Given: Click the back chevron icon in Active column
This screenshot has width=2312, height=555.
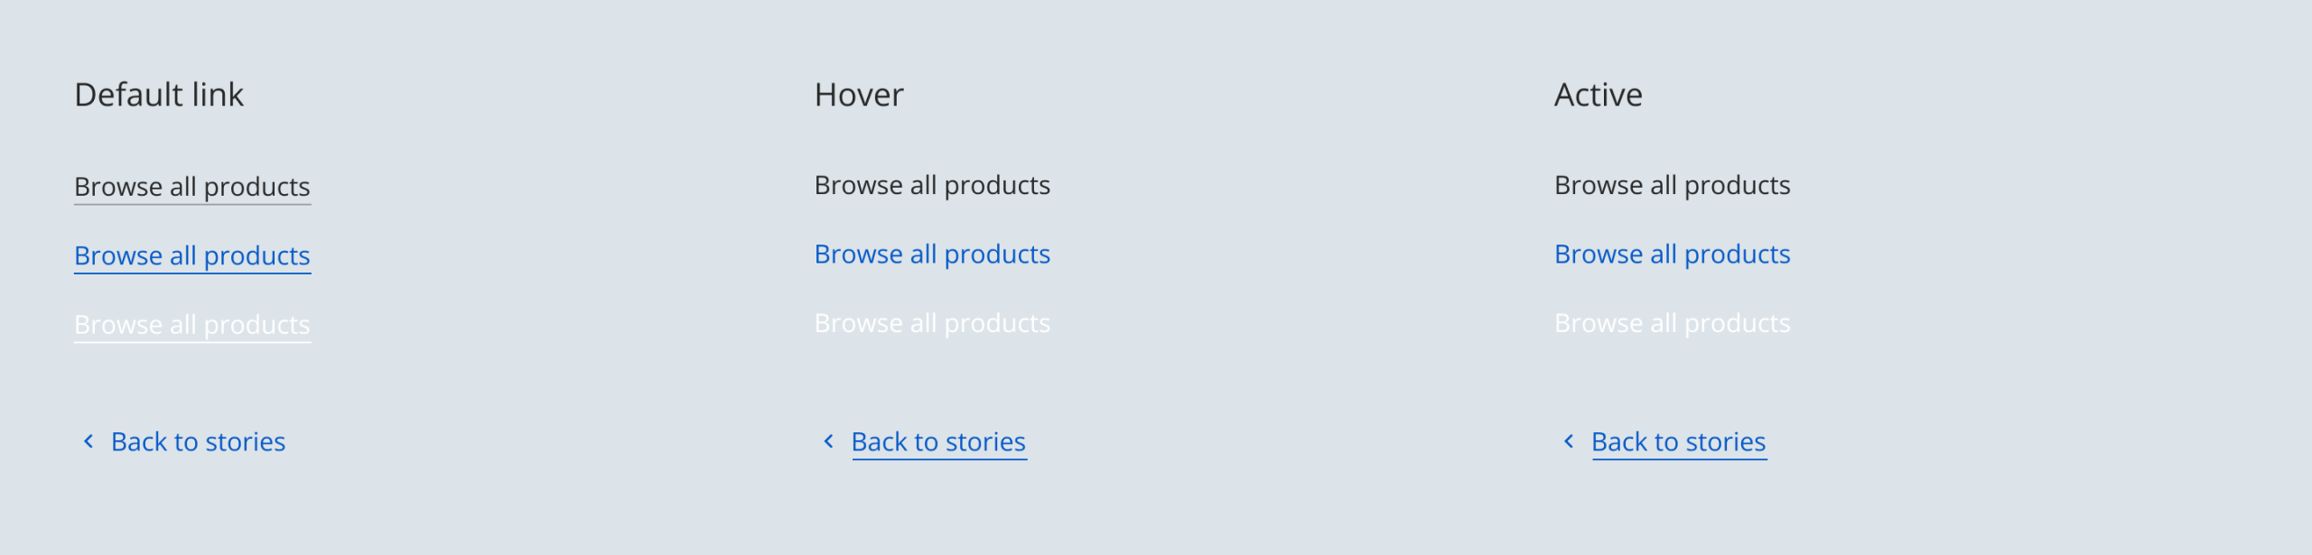Looking at the screenshot, I should point(1569,441).
